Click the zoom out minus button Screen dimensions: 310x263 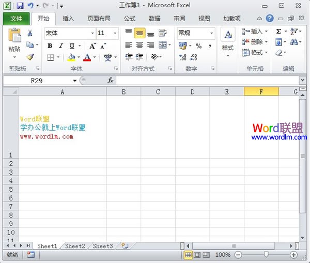tap(238, 255)
